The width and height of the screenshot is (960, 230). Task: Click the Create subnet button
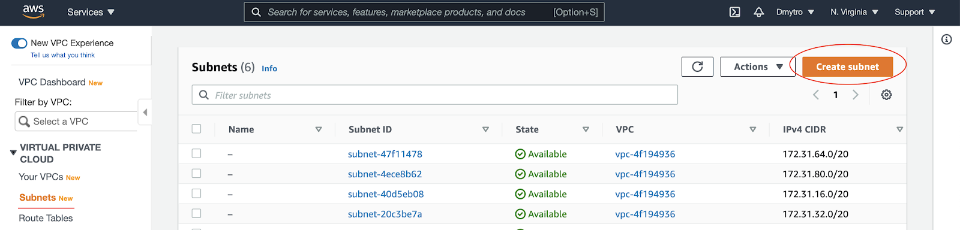(847, 66)
